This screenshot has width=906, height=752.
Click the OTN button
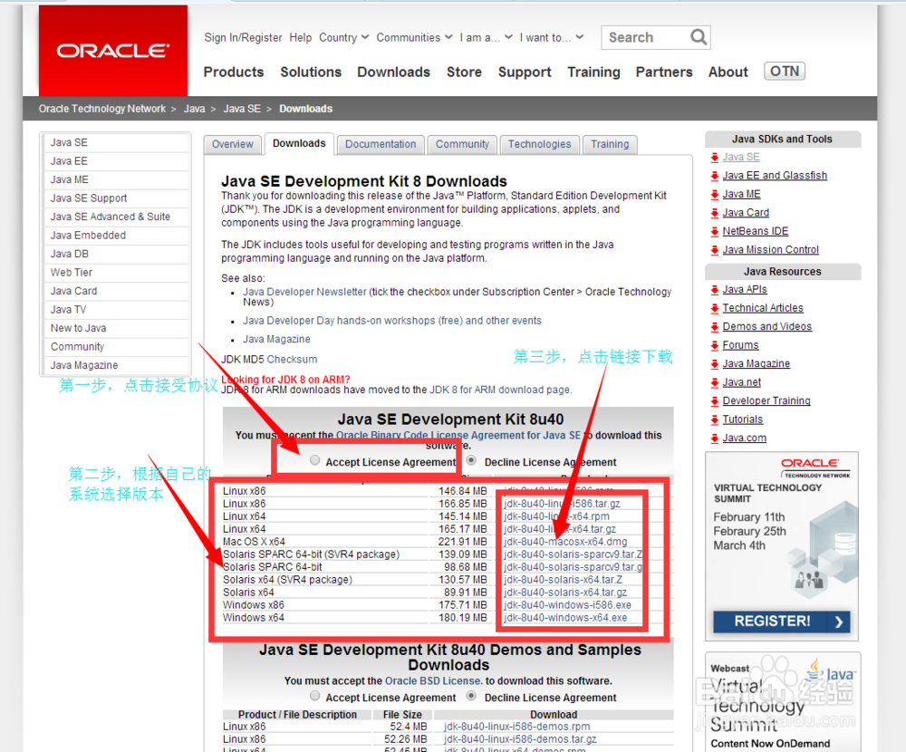tap(784, 71)
